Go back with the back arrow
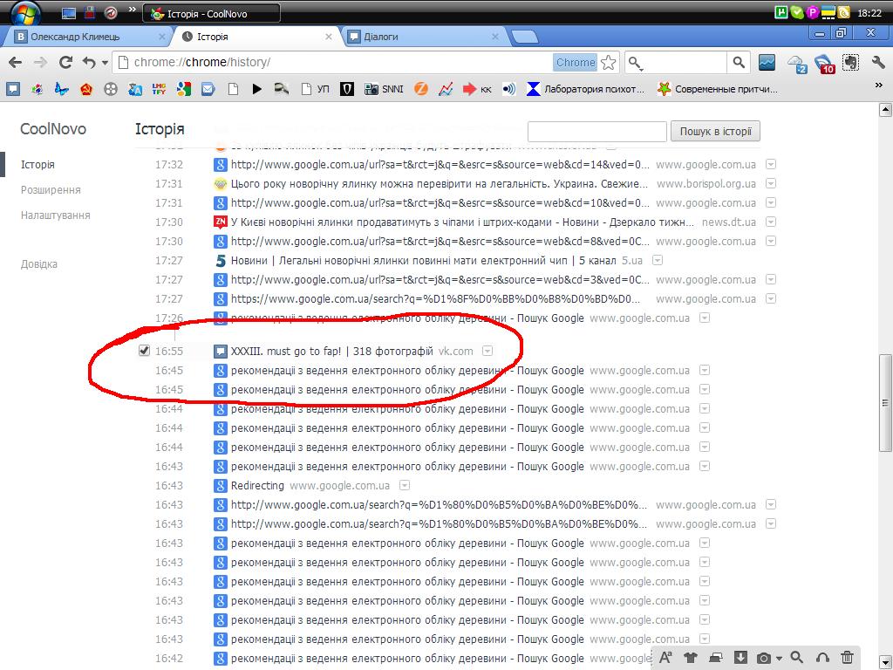This screenshot has width=893, height=670. pyautogui.click(x=16, y=62)
